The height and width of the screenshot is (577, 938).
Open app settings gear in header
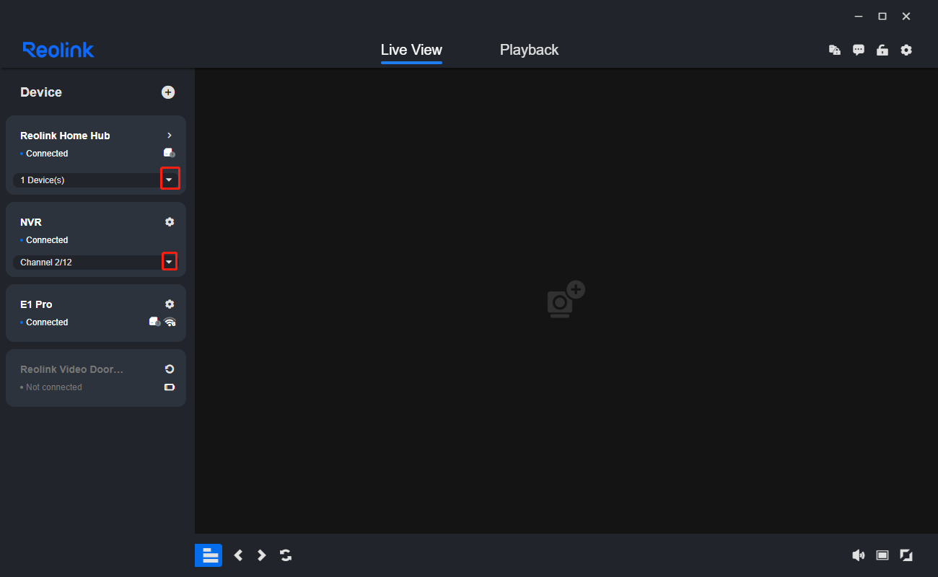click(x=906, y=50)
